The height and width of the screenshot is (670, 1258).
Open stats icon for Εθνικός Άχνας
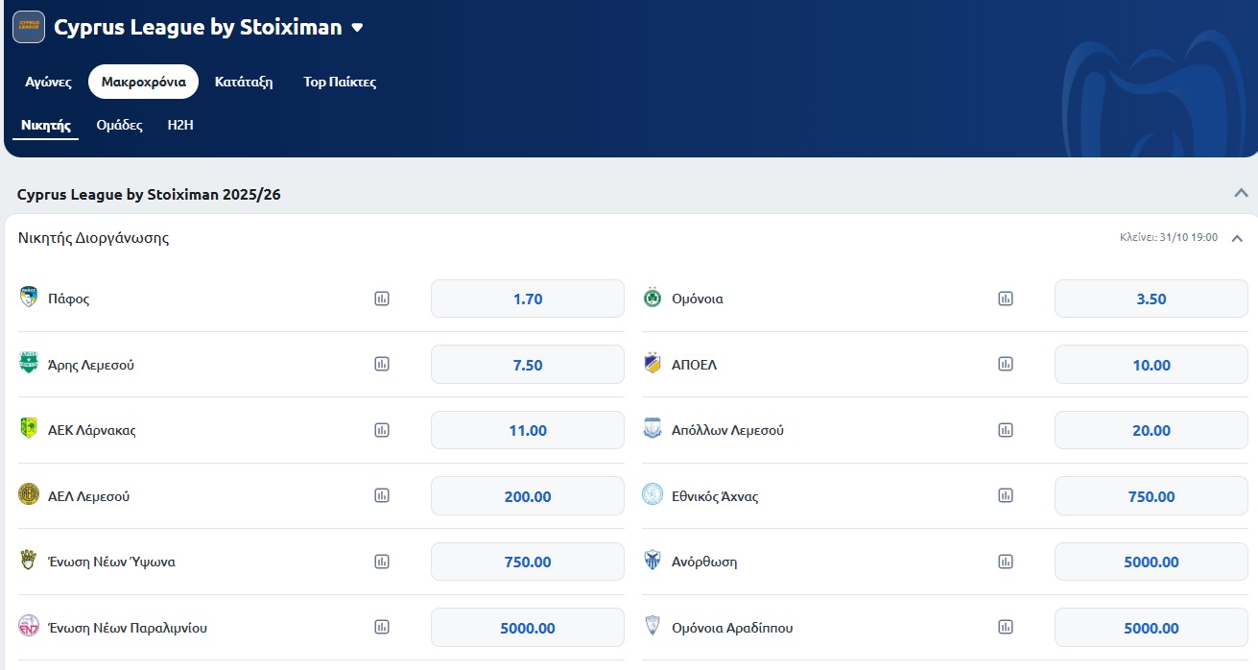1006,495
